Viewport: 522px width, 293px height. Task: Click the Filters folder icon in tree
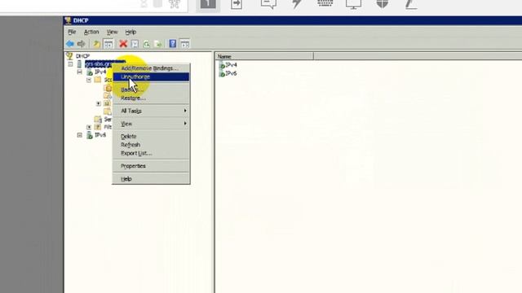pos(98,127)
